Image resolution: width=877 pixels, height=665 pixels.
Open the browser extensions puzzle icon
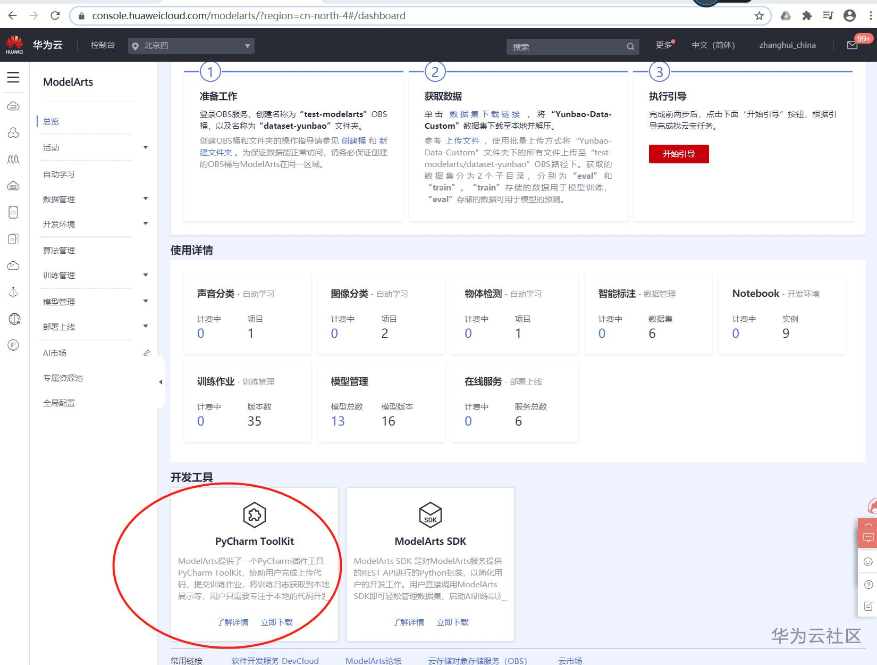[x=807, y=16]
